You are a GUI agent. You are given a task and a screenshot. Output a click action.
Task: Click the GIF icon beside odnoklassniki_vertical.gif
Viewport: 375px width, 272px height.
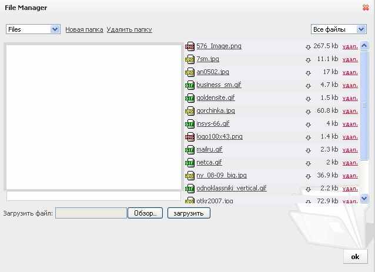pyautogui.click(x=190, y=188)
